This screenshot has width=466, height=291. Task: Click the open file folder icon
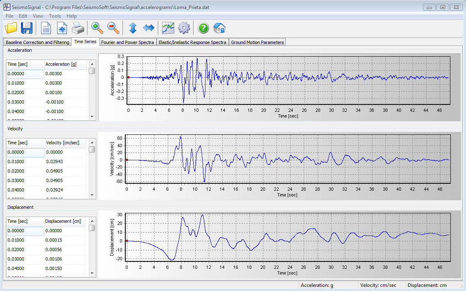click(11, 28)
